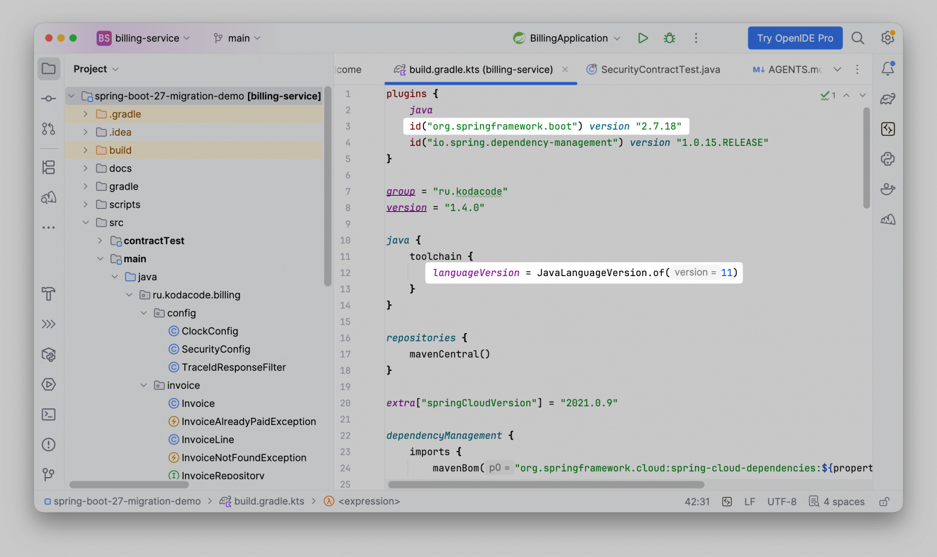Open the Structure tool window
This screenshot has width=937, height=557.
coord(49,167)
